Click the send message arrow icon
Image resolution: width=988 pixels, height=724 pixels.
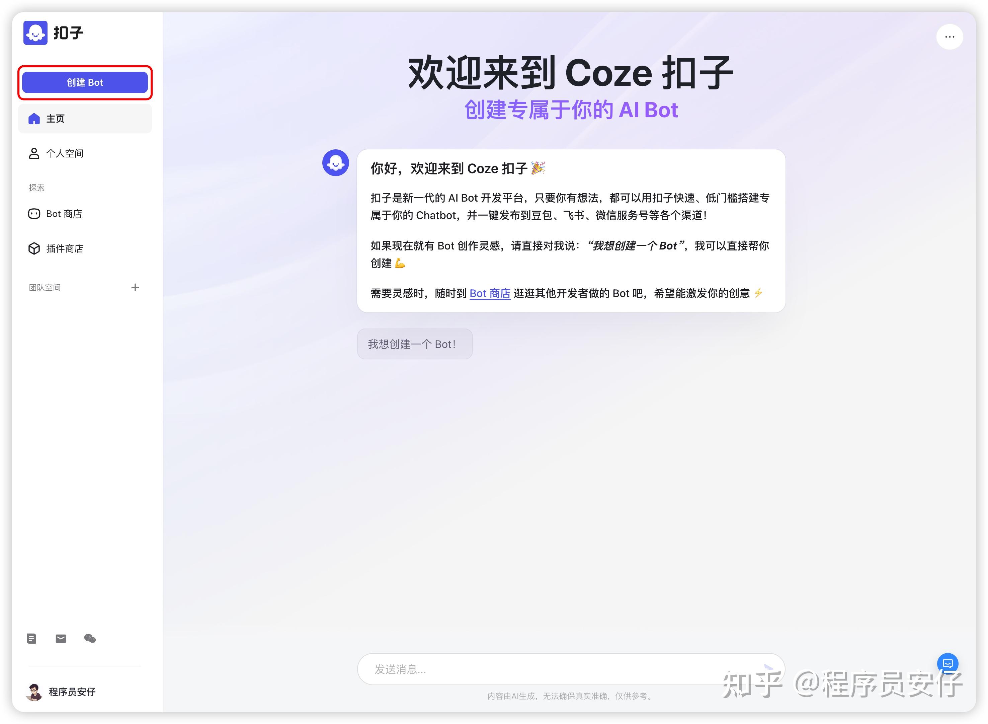pyautogui.click(x=768, y=668)
